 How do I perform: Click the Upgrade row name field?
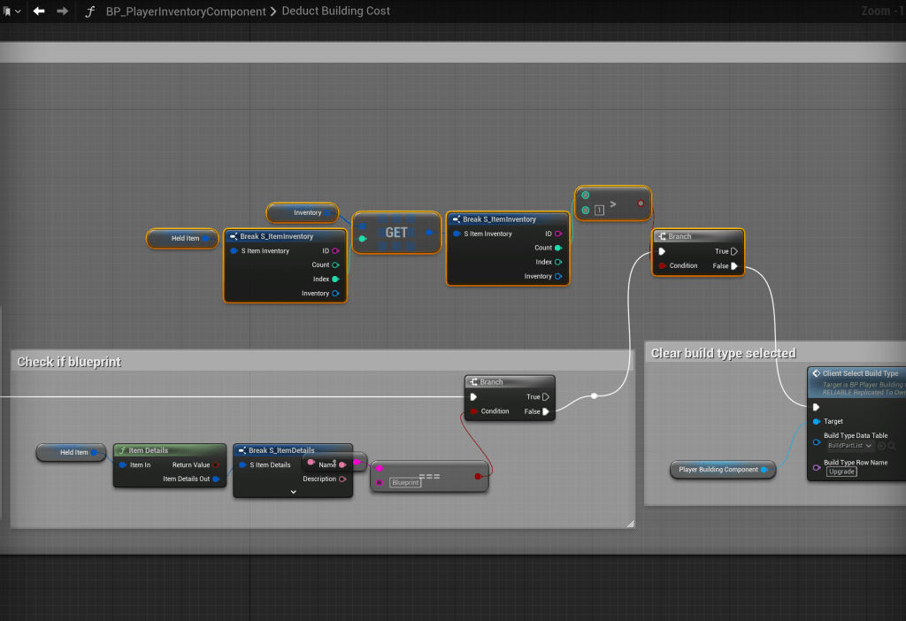(x=841, y=471)
